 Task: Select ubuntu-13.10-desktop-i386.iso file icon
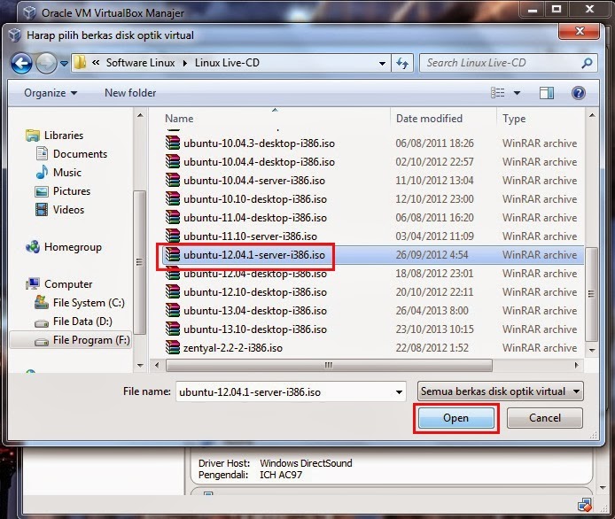pyautogui.click(x=172, y=329)
